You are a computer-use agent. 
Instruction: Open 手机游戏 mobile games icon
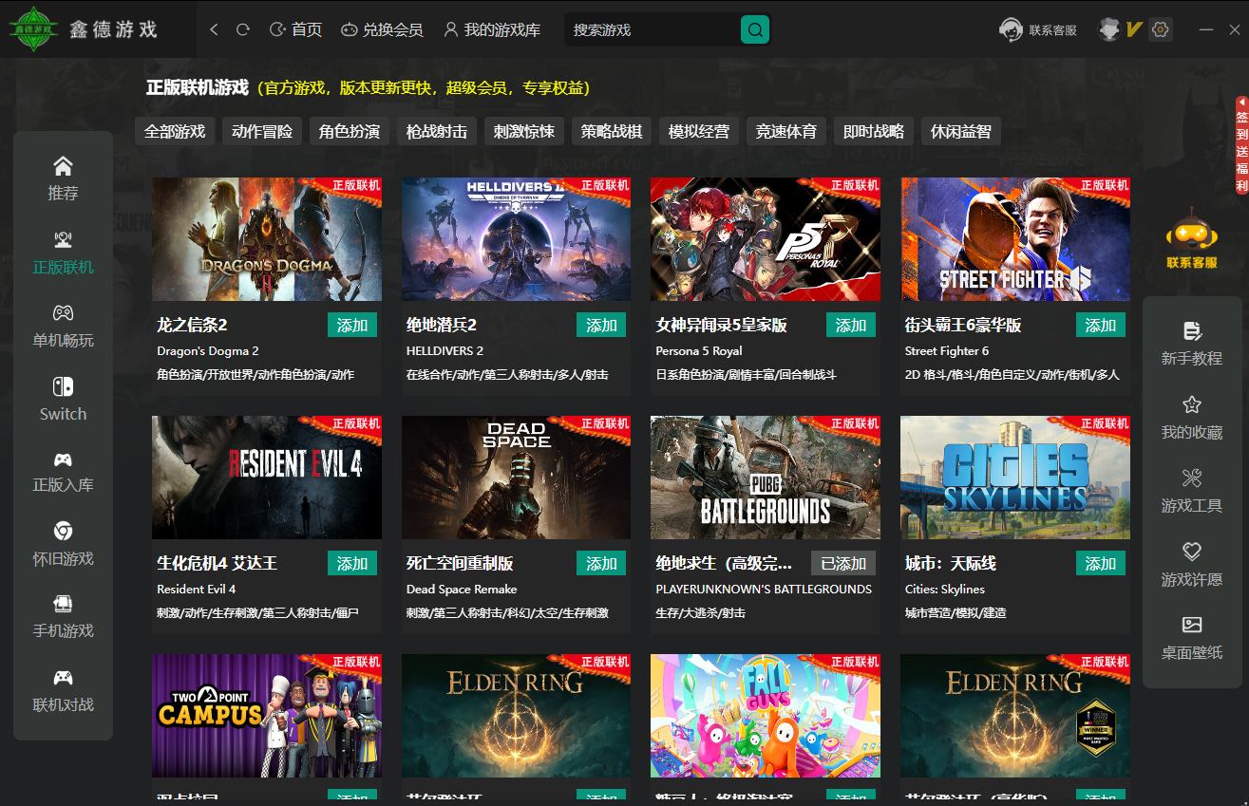[63, 604]
